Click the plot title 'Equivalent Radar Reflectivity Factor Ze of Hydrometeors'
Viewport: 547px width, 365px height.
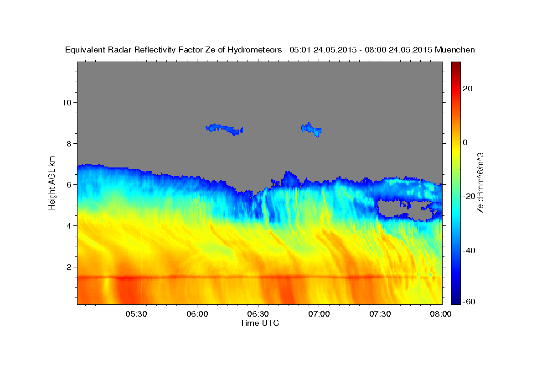pos(173,50)
